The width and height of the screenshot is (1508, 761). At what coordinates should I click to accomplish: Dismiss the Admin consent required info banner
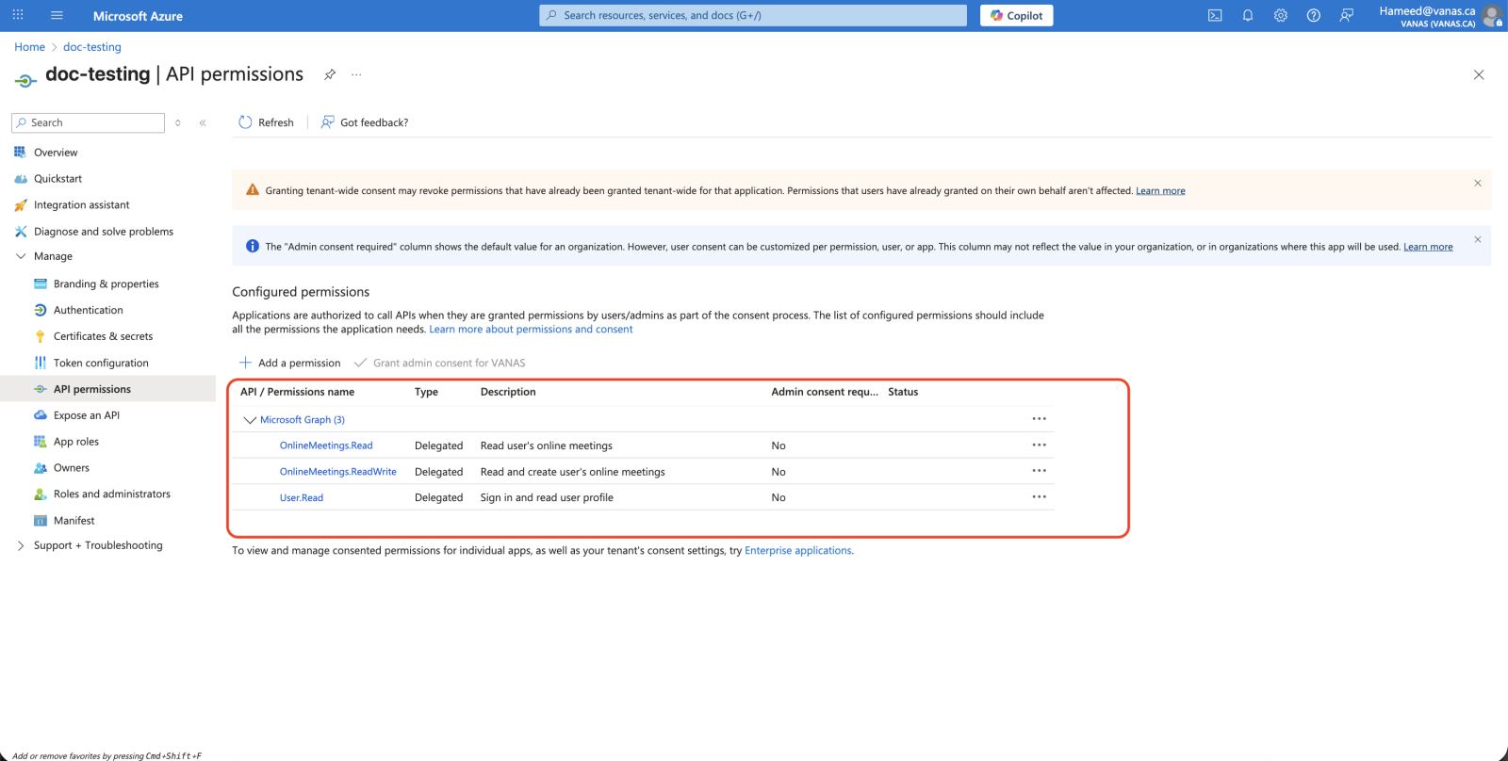pyautogui.click(x=1478, y=239)
